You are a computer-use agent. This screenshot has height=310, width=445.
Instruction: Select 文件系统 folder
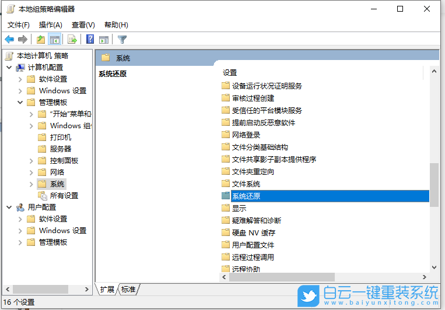(246, 184)
